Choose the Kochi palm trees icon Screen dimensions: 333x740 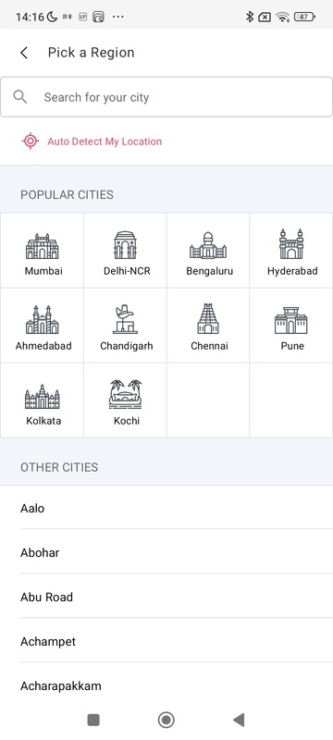125,394
